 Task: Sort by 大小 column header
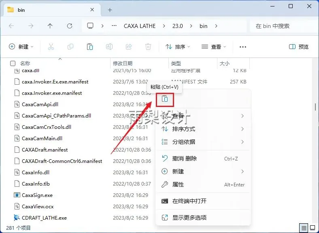225,63
